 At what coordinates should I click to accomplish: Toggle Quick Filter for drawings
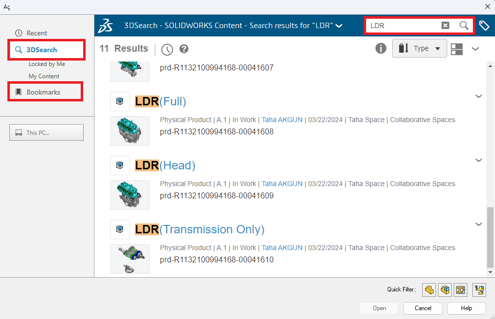pyautogui.click(x=461, y=290)
